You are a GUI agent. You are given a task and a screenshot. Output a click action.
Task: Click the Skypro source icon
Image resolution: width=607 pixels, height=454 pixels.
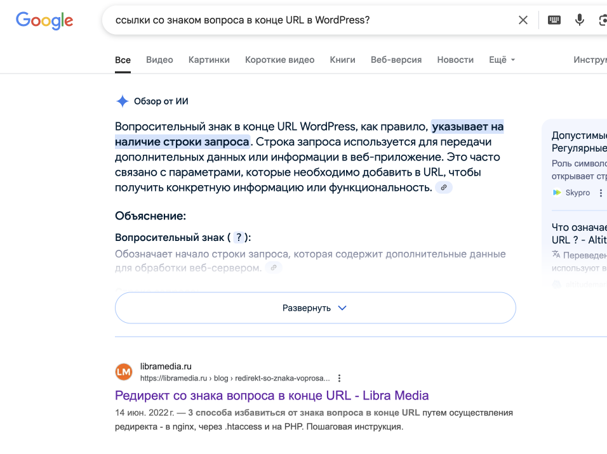coord(557,193)
